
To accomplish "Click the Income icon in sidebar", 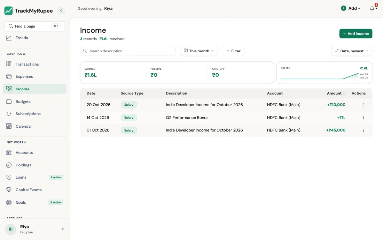I will coord(9,89).
